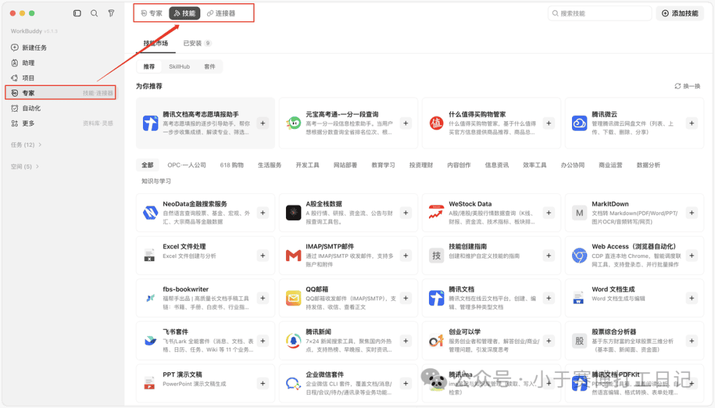Switch to the 技能 top tab
715x408 pixels.
click(x=185, y=13)
